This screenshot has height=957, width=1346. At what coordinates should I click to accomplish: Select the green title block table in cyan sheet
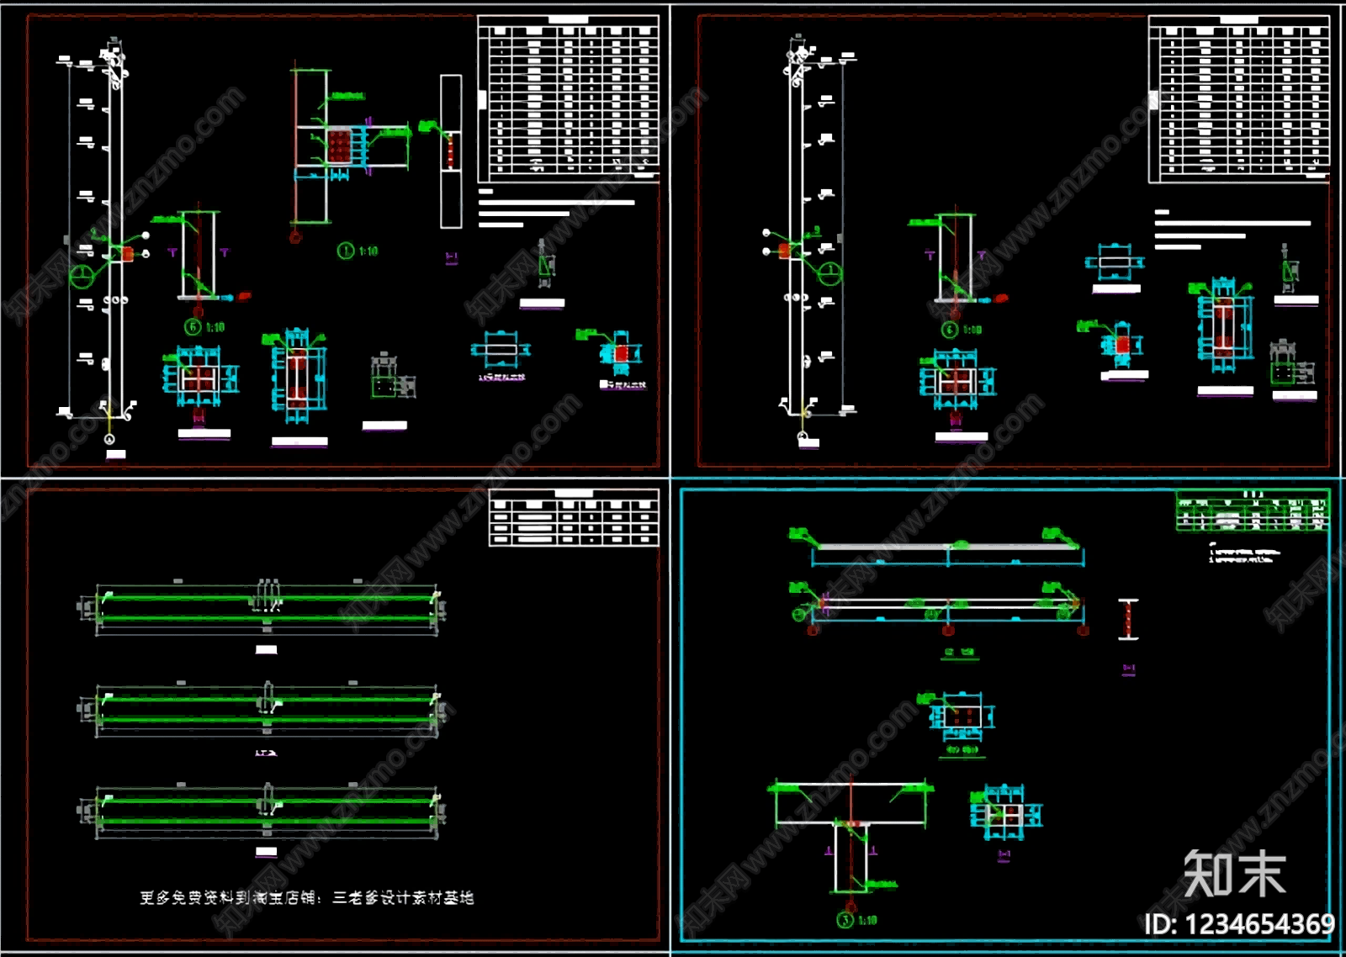1253,510
